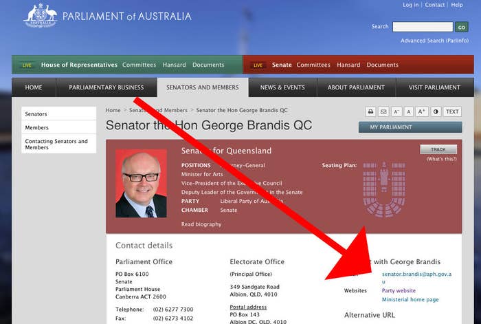The image size is (481, 324).
Task: Click the Senate LIVE badge
Action: [x=258, y=65]
